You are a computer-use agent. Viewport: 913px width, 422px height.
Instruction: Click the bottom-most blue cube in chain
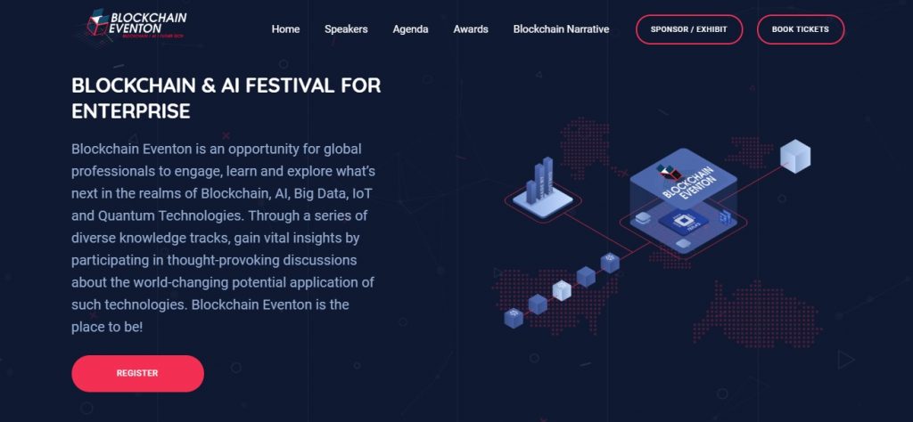coord(513,318)
